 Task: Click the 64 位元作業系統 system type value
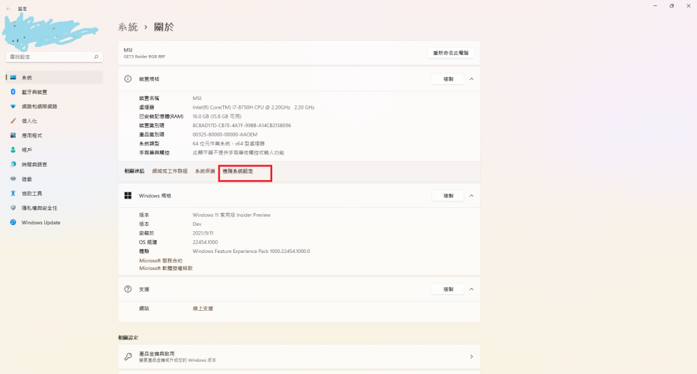[229, 144]
